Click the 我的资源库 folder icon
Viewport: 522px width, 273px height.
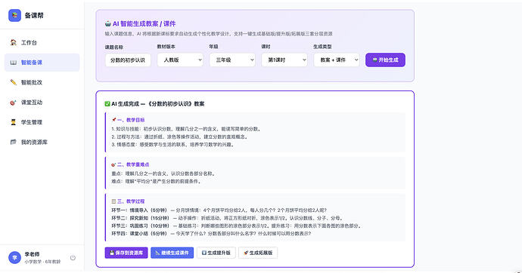14,142
